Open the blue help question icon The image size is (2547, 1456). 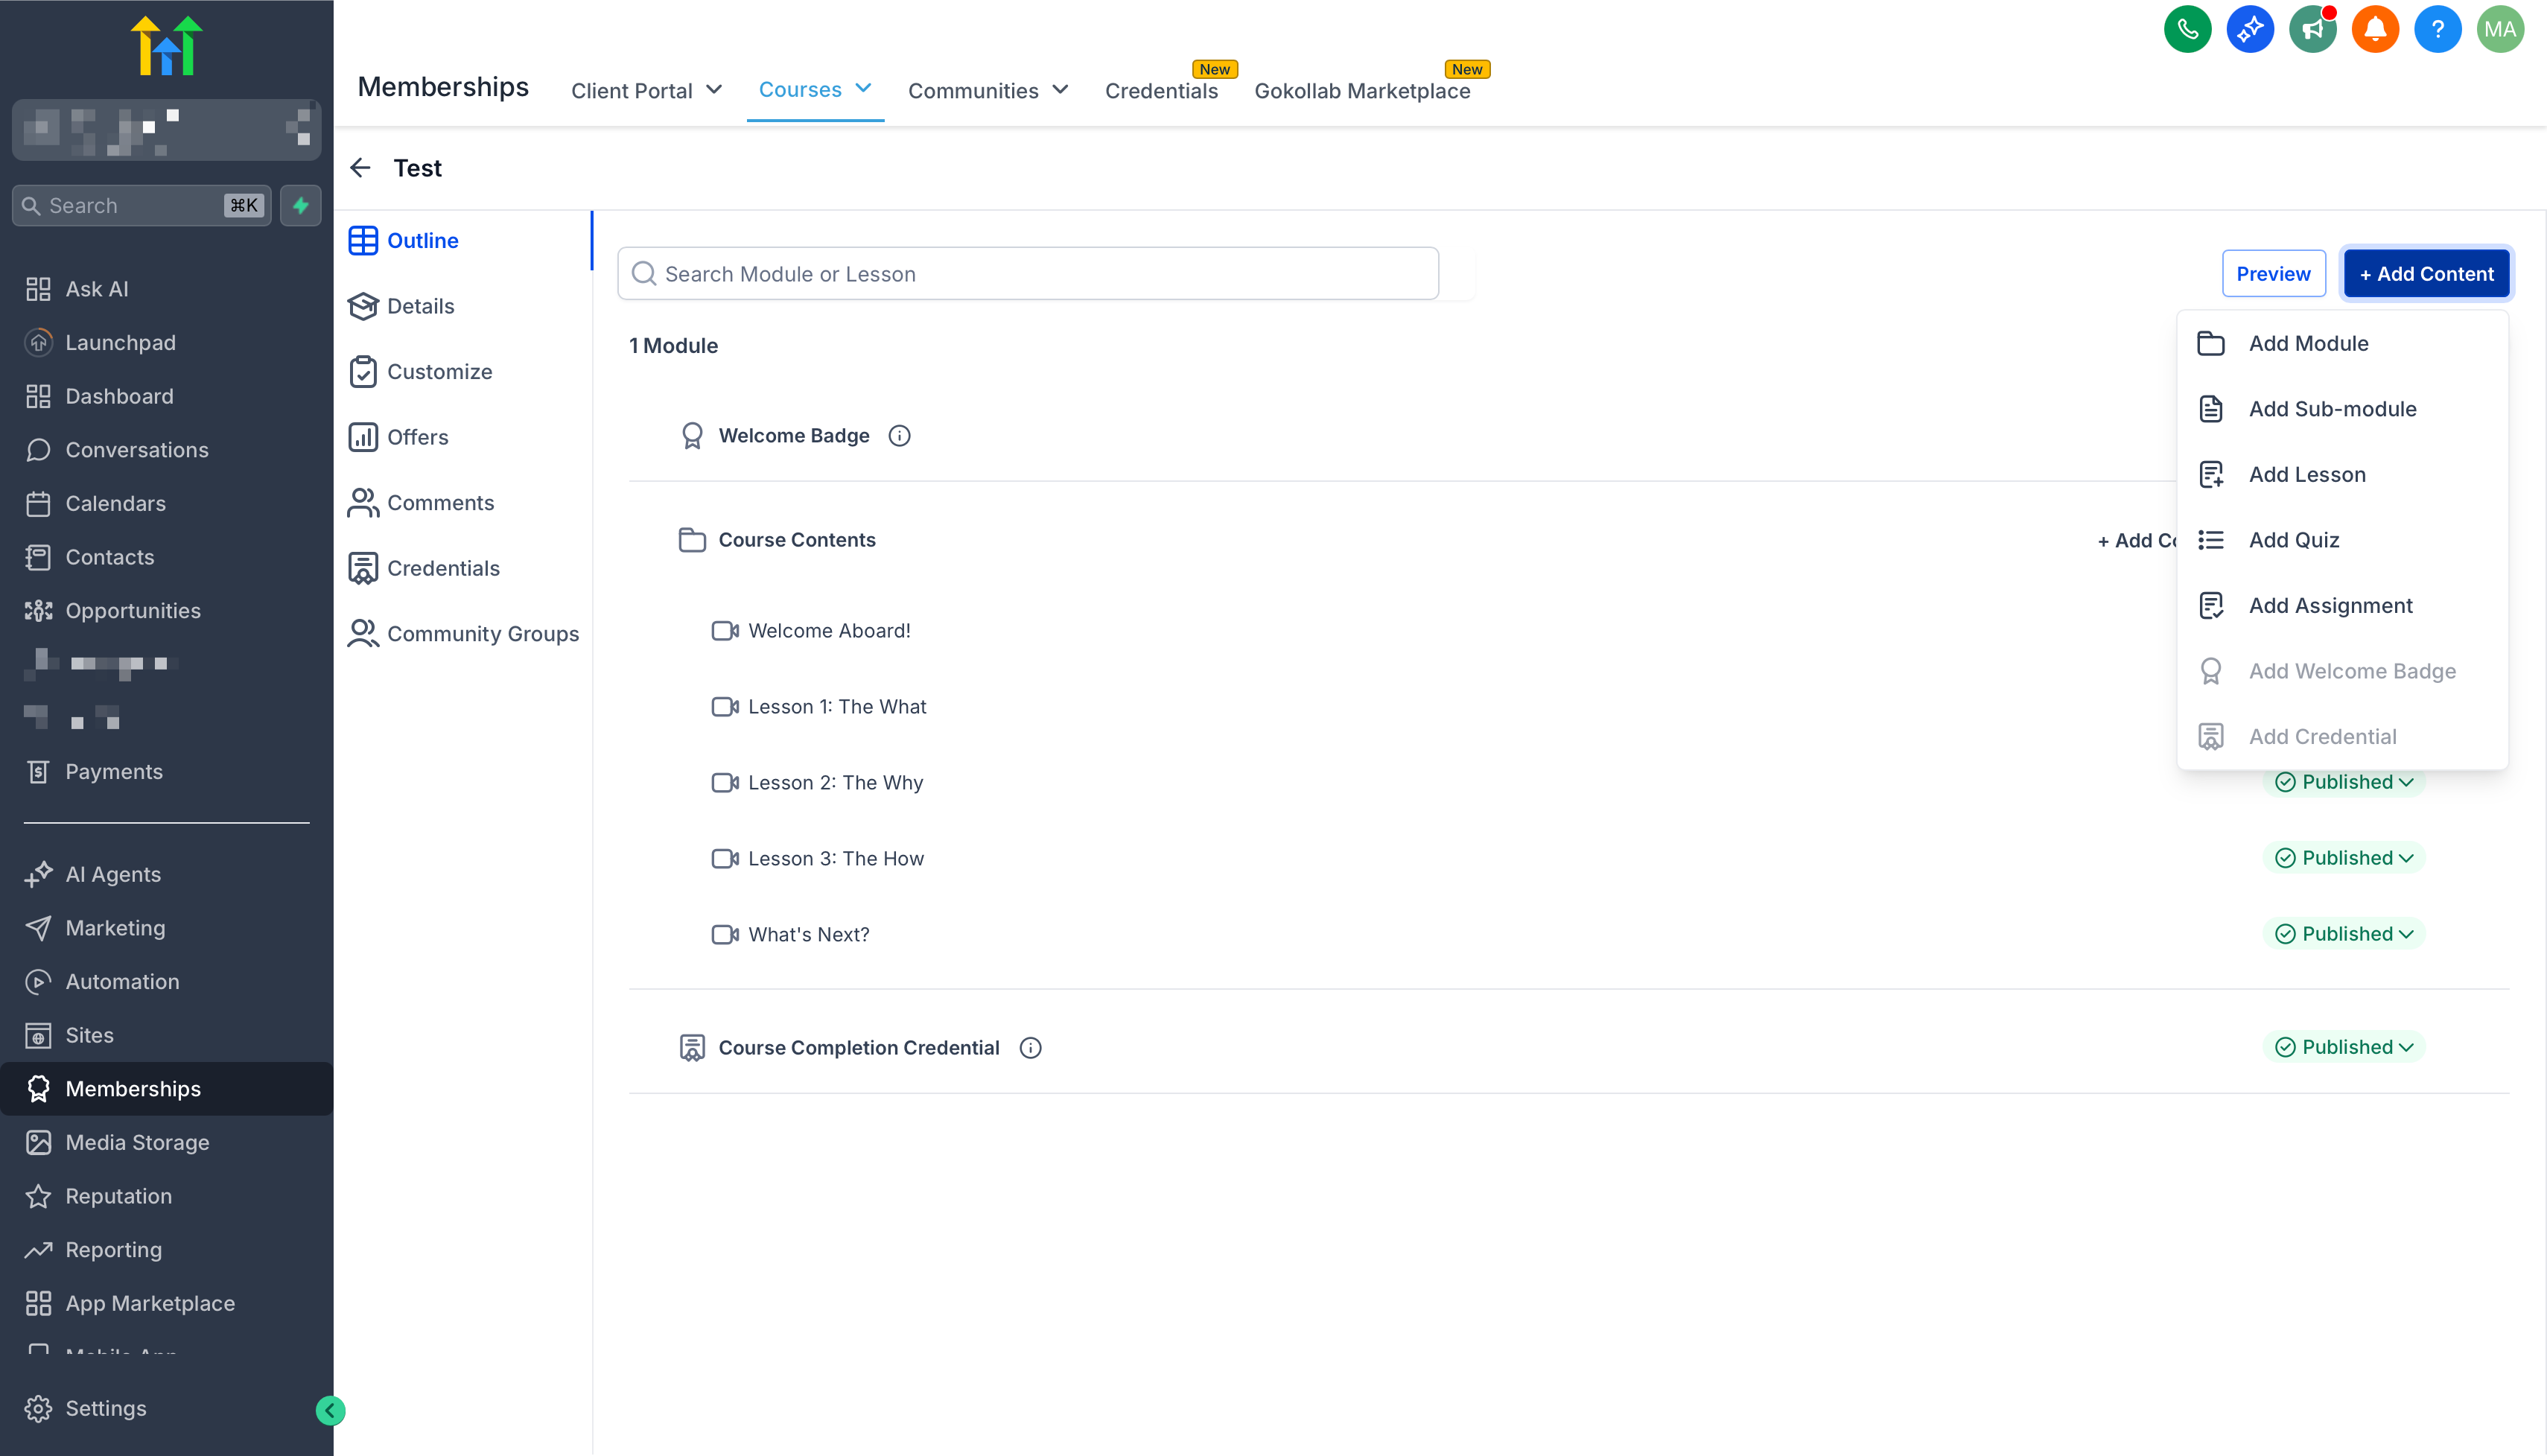pyautogui.click(x=2437, y=29)
